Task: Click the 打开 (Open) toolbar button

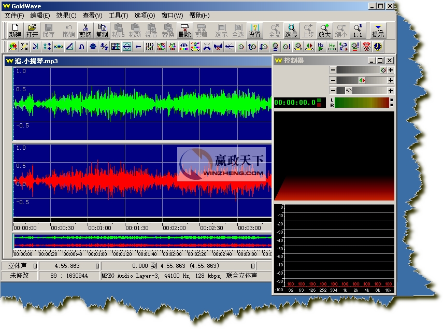Action: pyautogui.click(x=32, y=31)
